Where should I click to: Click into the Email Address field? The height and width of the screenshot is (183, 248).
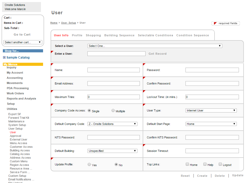114,83
